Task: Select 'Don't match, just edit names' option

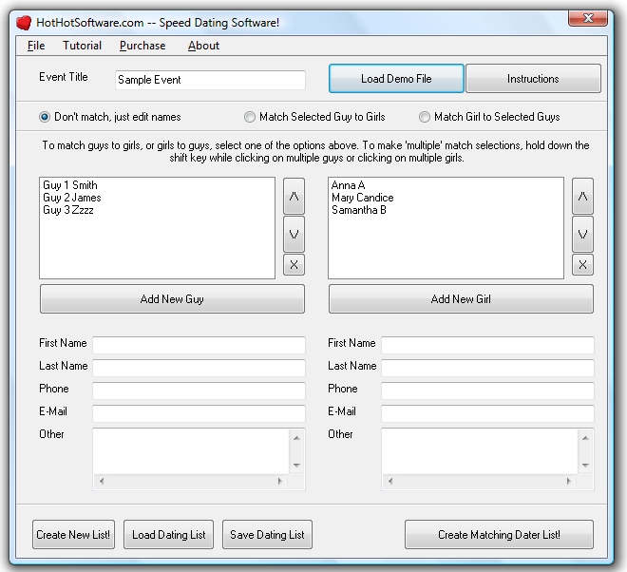Action: click(x=45, y=117)
